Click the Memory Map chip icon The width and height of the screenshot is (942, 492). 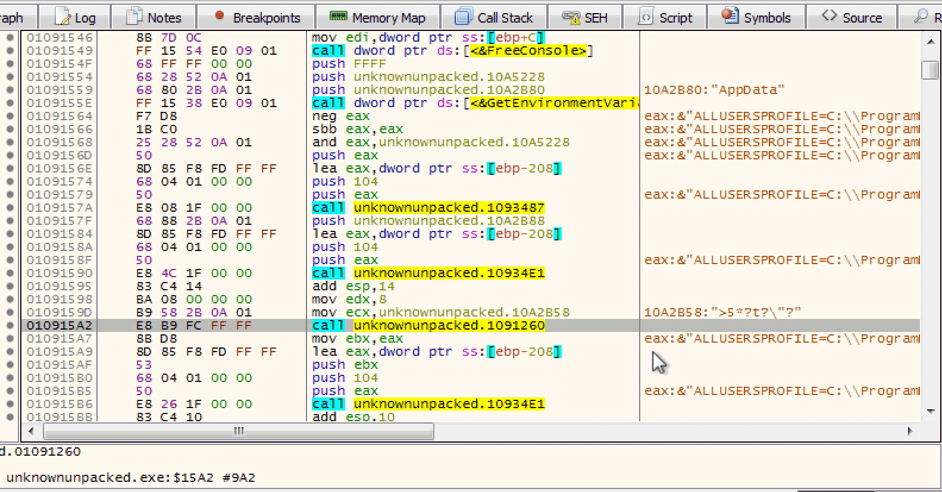[x=338, y=16]
